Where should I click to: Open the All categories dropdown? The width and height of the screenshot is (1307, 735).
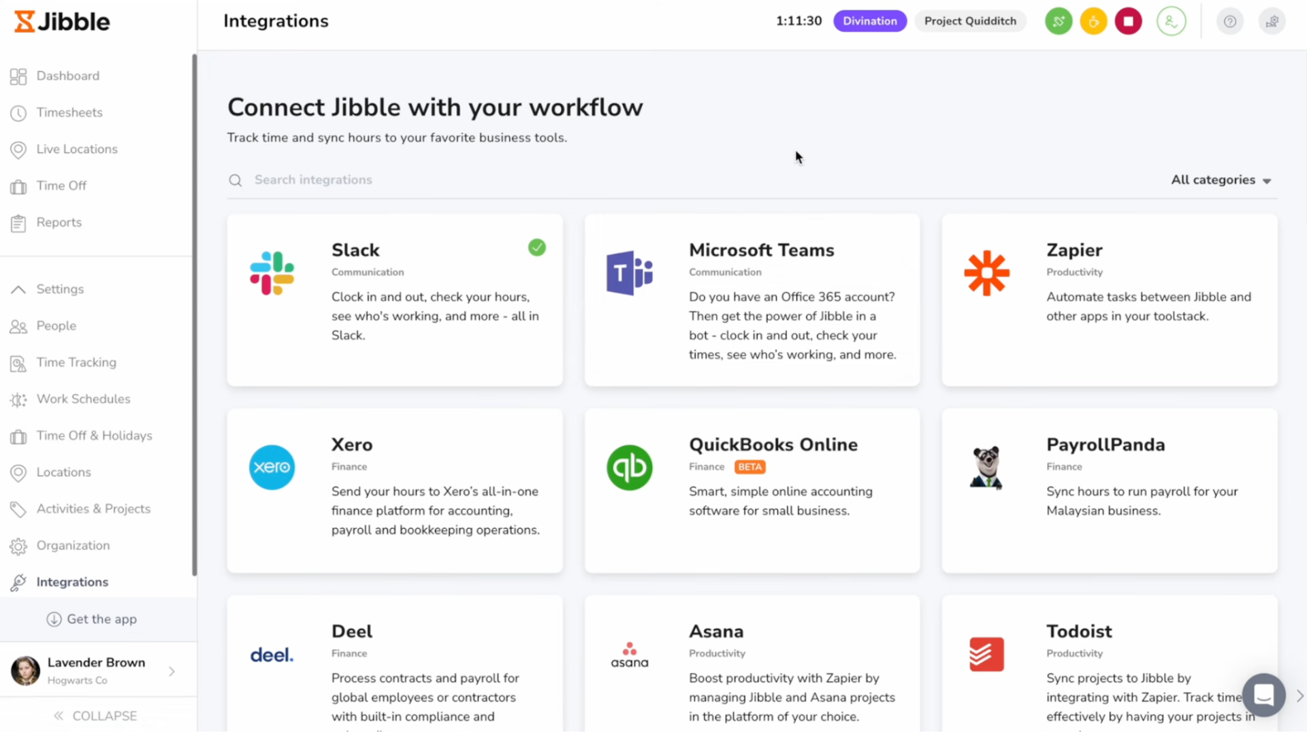(1221, 180)
